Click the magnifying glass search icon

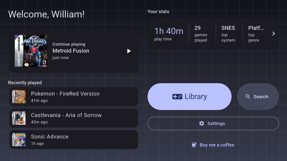click(x=248, y=97)
